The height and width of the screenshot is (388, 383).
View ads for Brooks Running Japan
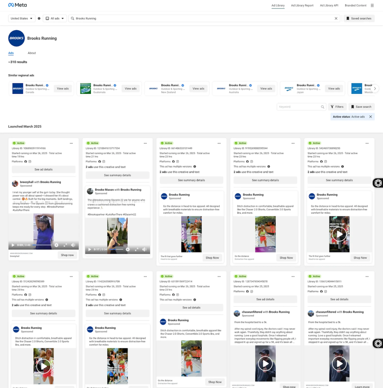334,89
